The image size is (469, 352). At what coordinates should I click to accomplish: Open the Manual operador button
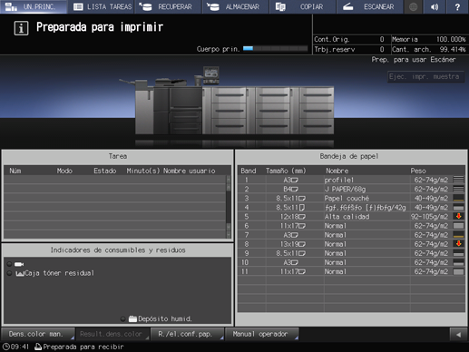[x=262, y=334]
